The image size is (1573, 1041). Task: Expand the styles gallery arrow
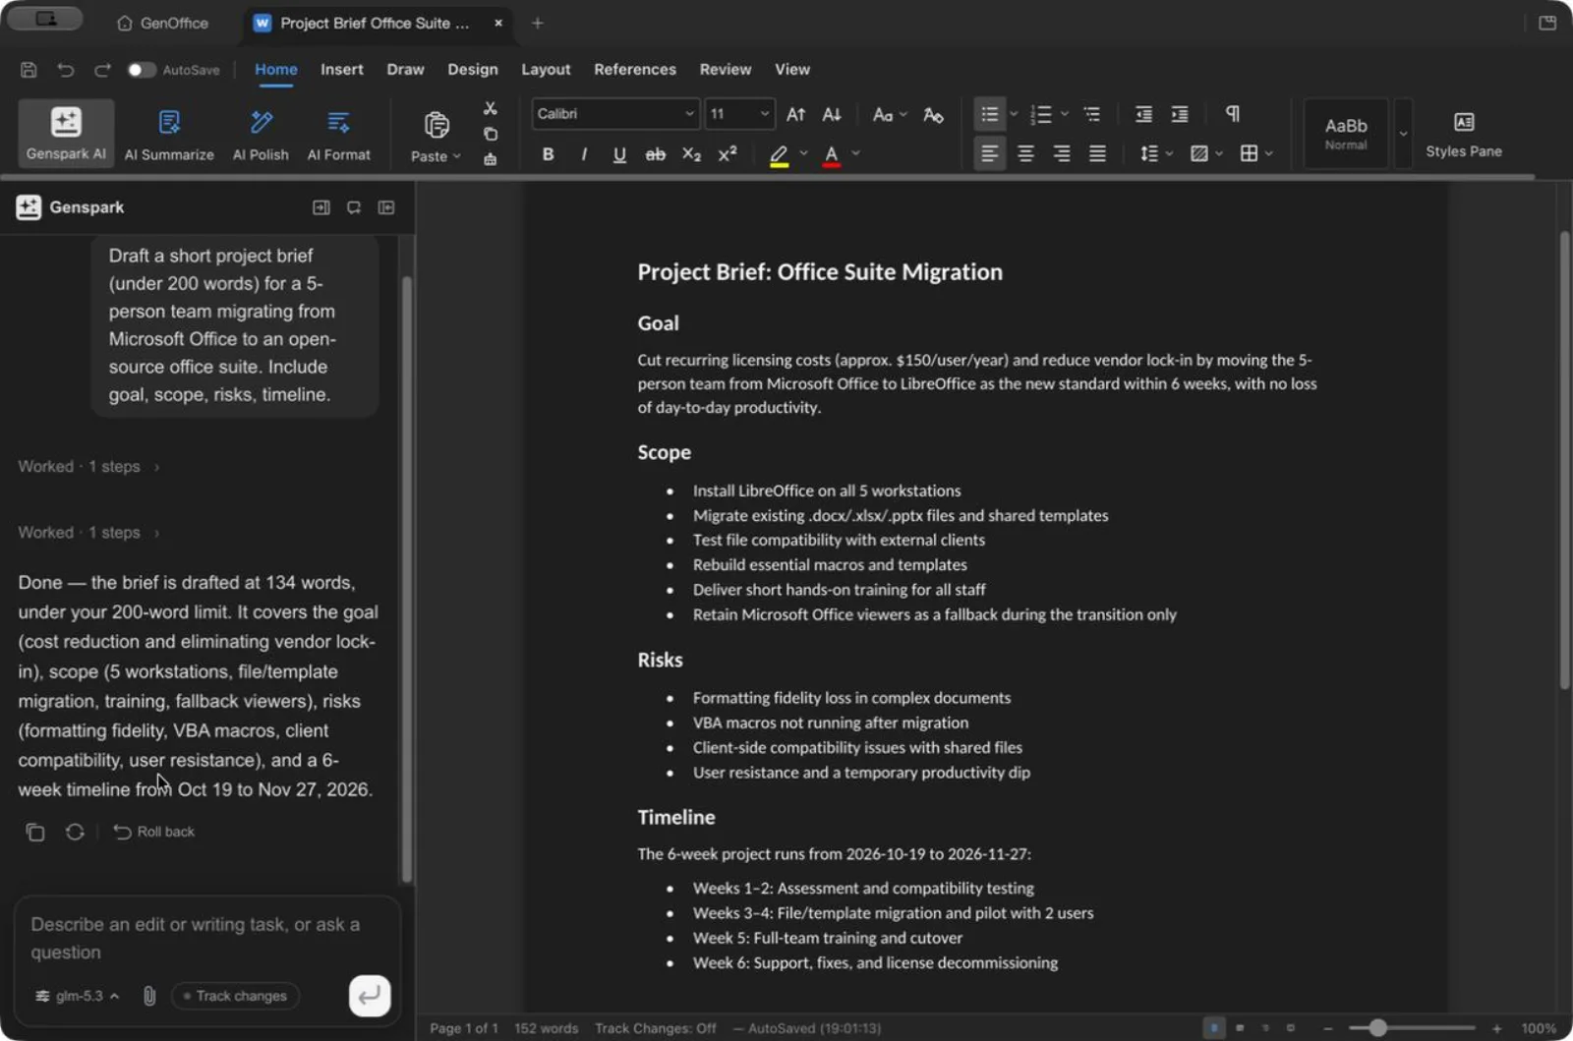tap(1403, 134)
